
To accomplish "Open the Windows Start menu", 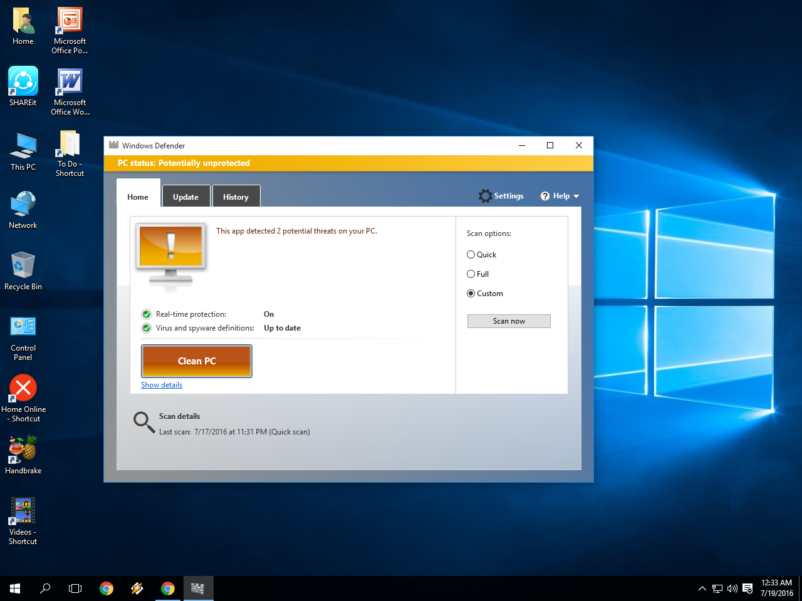I will click(x=15, y=588).
